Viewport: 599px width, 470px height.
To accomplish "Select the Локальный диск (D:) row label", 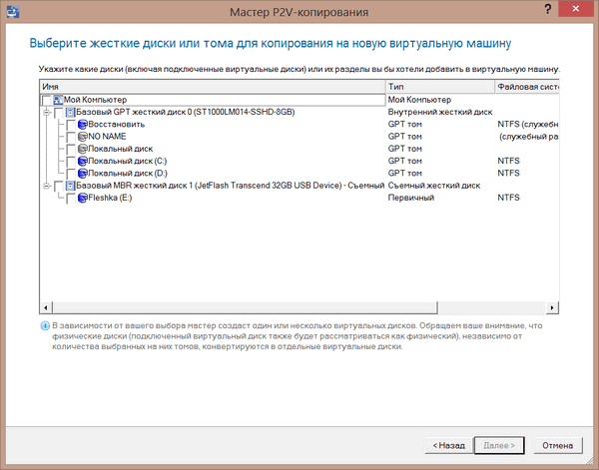I will coord(128,174).
